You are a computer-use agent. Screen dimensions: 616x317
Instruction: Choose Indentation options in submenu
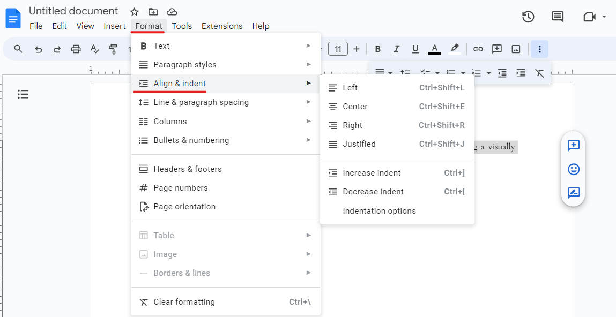(379, 211)
